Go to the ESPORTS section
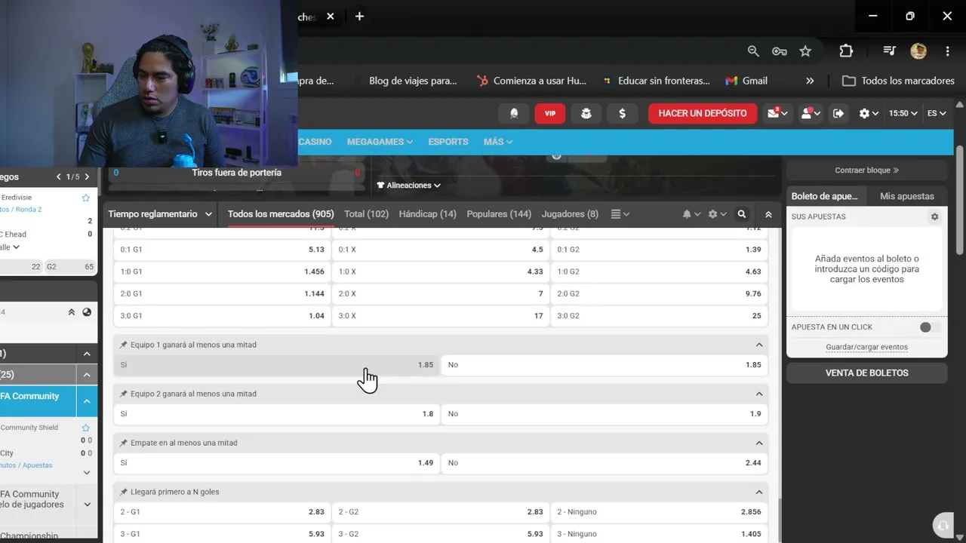 coord(448,142)
